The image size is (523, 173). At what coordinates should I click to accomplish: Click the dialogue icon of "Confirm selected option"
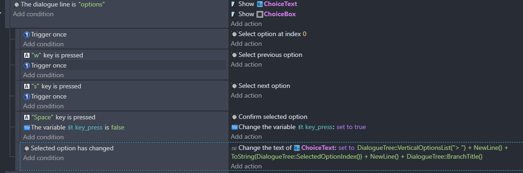coord(234,117)
